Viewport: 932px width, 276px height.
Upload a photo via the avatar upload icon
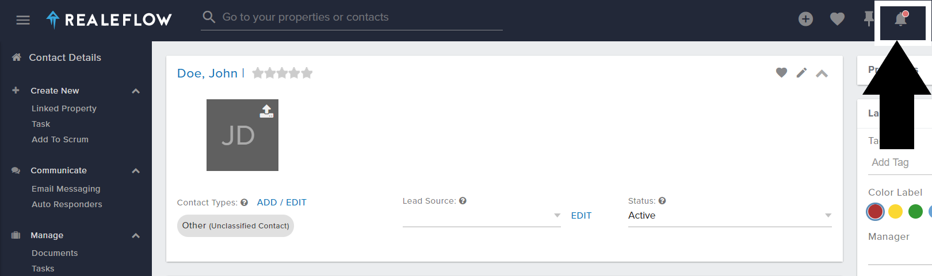266,111
